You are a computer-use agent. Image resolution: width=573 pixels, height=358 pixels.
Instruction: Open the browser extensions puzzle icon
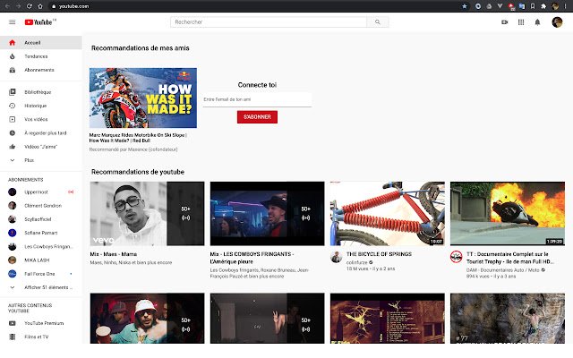543,6
